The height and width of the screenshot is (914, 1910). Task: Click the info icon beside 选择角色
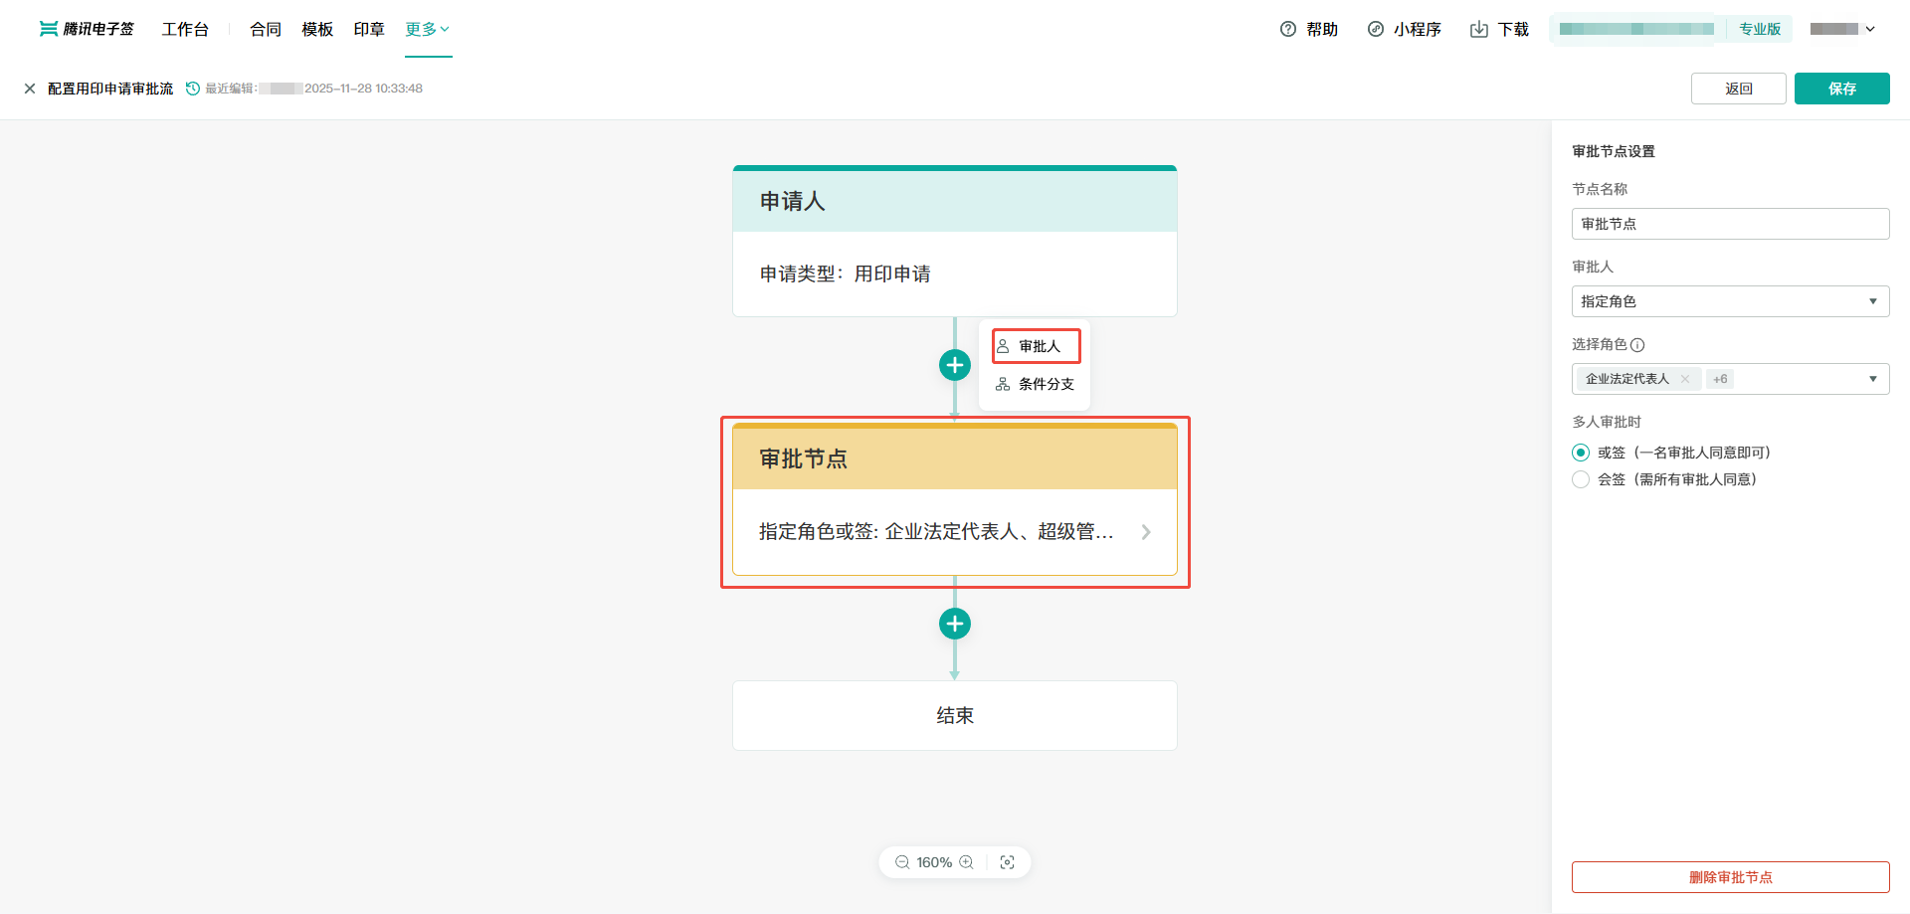tap(1637, 345)
